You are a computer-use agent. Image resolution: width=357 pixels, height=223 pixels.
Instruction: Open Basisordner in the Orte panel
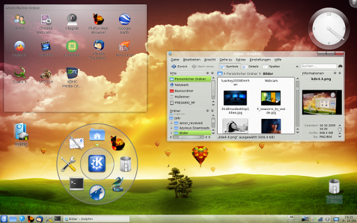(181, 91)
